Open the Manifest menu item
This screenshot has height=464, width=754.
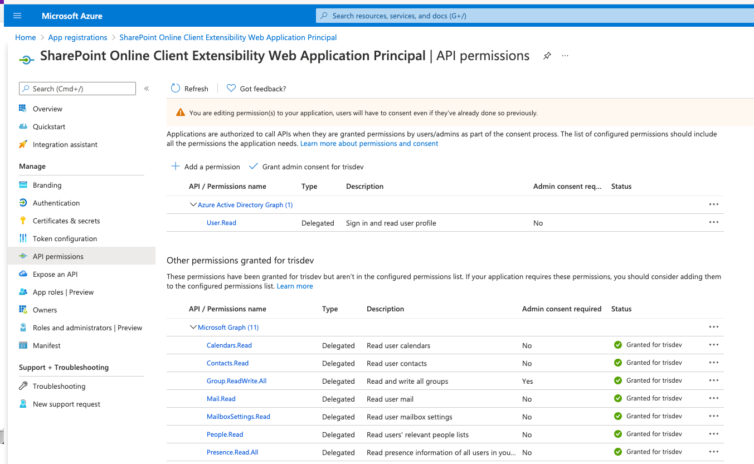47,345
